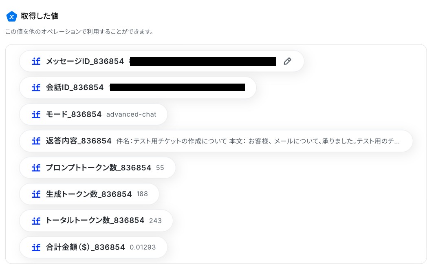Image resolution: width=436 pixels, height=265 pixels.
Task: Select the 生成トークン数_836854 pill showing 188
Action: click(89, 194)
